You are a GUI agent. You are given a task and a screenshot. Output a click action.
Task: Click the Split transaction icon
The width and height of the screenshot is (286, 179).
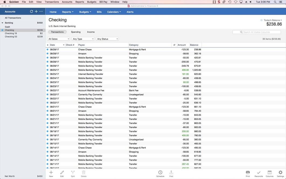(73, 173)
